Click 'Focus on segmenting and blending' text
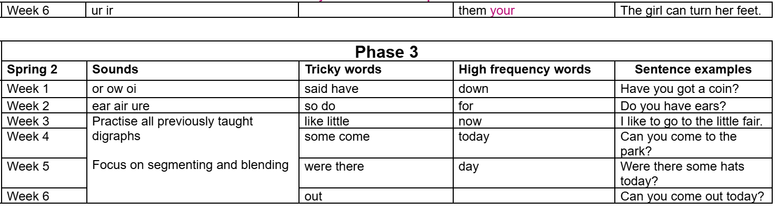 point(191,165)
